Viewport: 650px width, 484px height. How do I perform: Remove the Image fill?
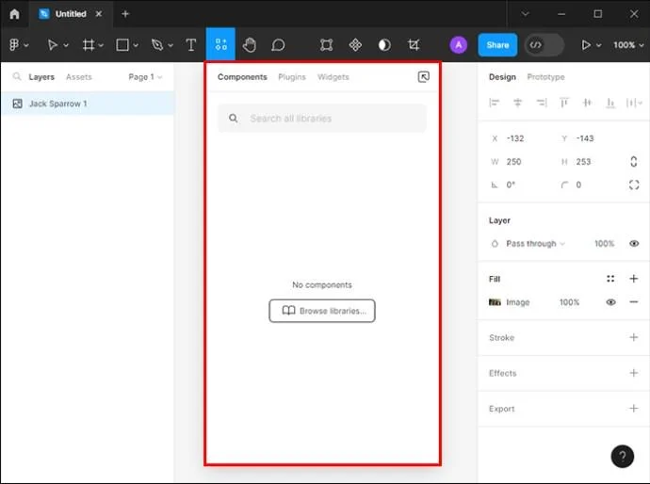point(633,302)
